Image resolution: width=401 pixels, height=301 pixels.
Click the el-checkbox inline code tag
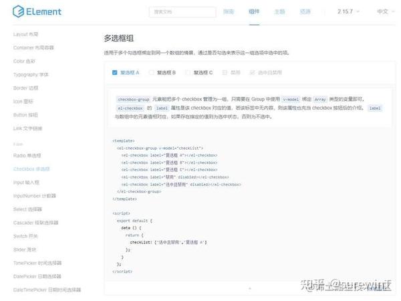(x=130, y=108)
